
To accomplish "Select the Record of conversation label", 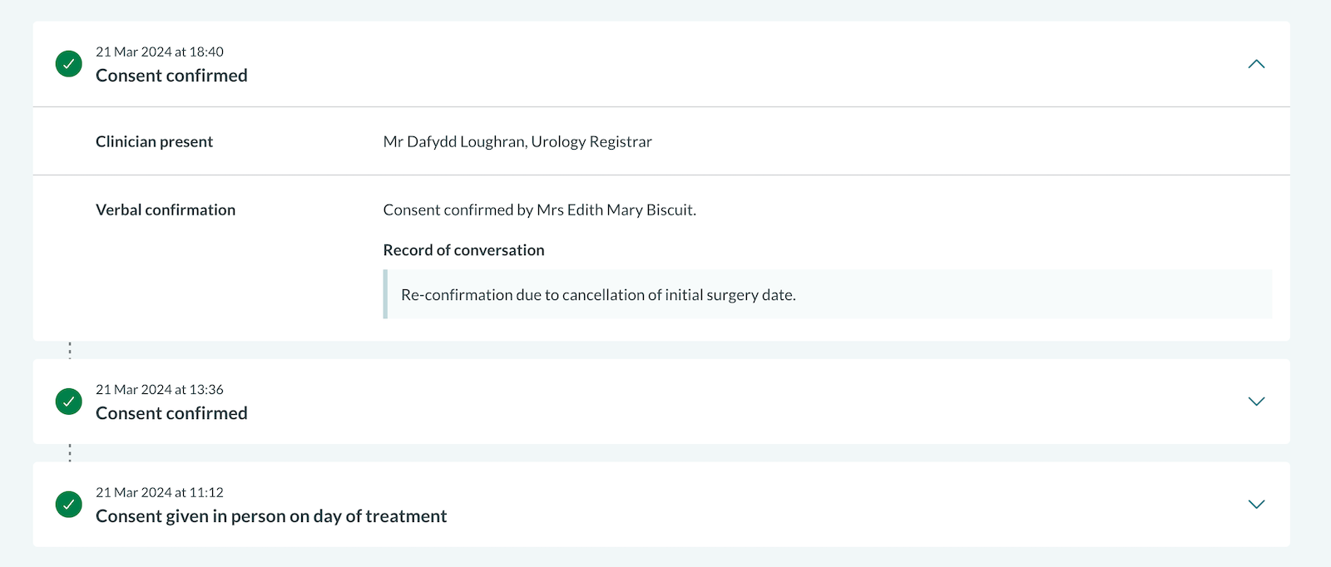I will 463,249.
